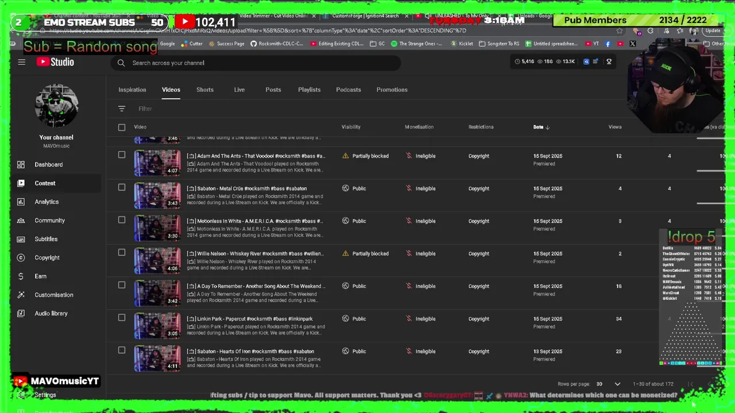Tick checkbox for Linkin Park Papercut video
Screen dimensions: 735x413
(122, 318)
